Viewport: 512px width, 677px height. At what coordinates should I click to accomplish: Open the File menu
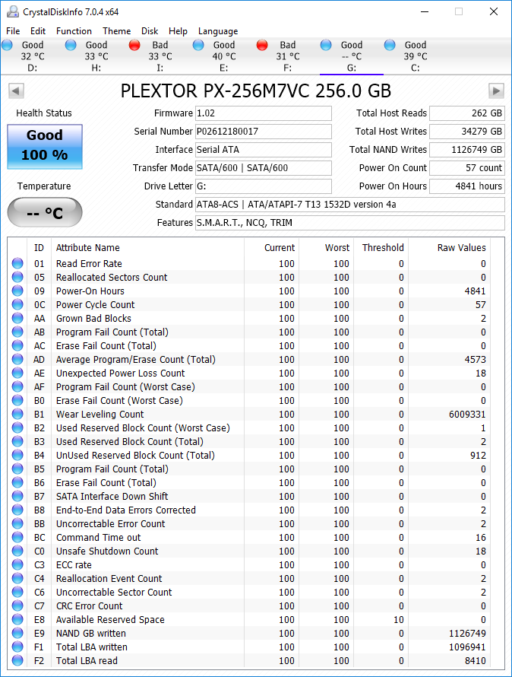(x=13, y=31)
